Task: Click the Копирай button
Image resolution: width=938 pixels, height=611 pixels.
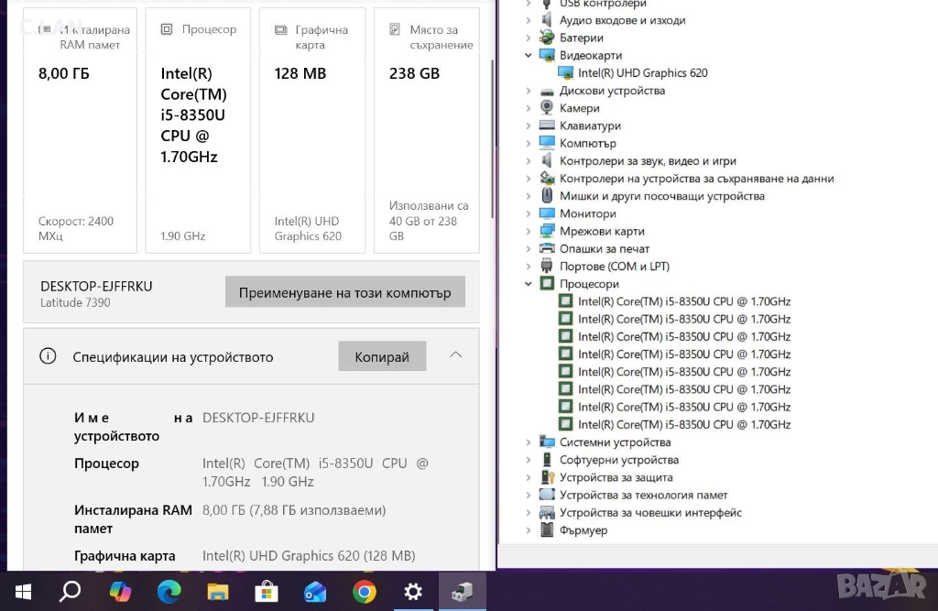Action: [382, 356]
